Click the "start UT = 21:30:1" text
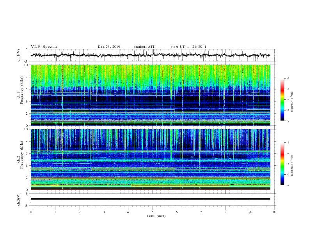309x238 pixels. coord(188,47)
